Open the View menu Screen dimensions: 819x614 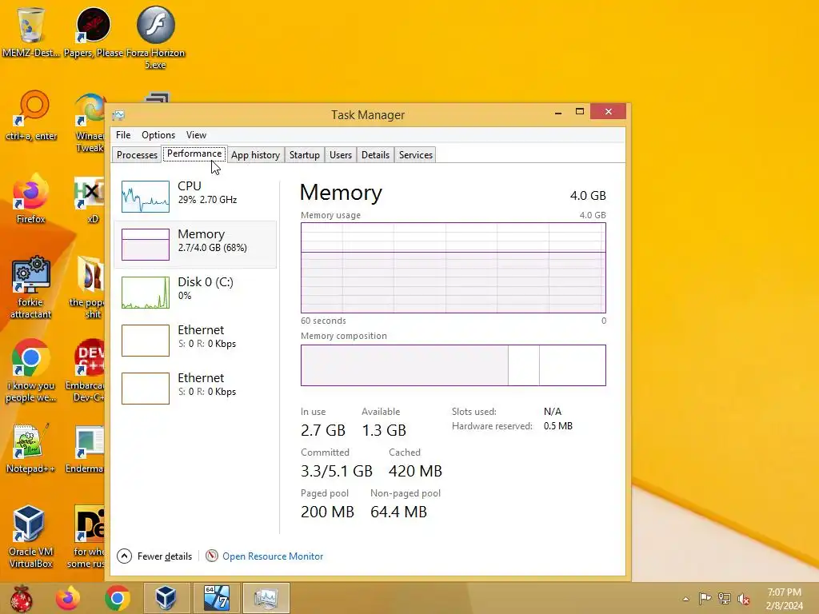[x=197, y=134]
